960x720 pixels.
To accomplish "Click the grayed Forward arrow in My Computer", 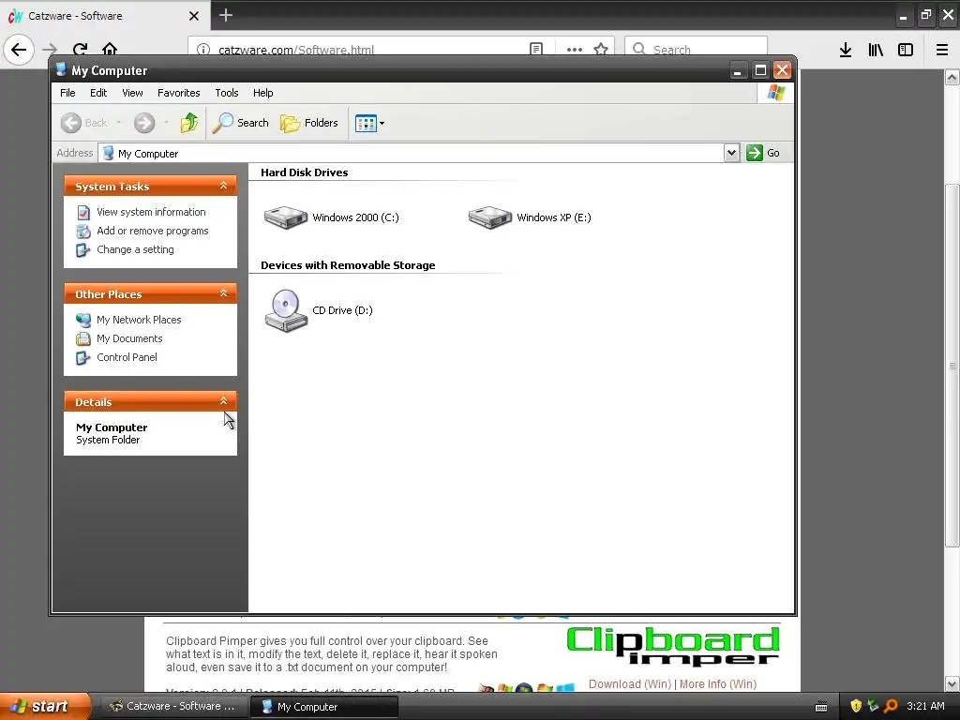I will pyautogui.click(x=144, y=123).
